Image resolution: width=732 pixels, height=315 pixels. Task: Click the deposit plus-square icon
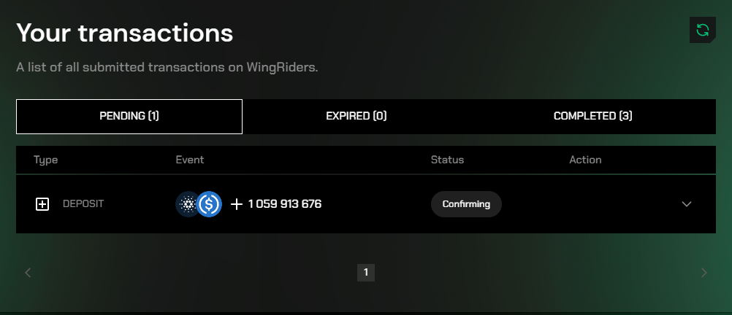(42, 203)
